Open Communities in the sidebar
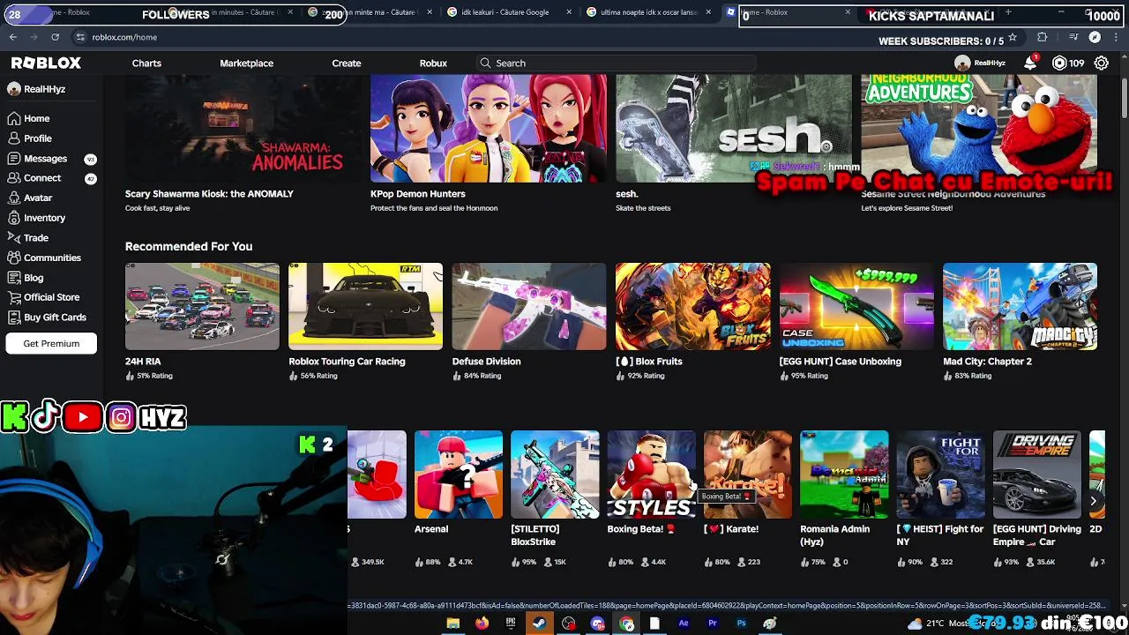Image resolution: width=1129 pixels, height=635 pixels. (x=52, y=258)
